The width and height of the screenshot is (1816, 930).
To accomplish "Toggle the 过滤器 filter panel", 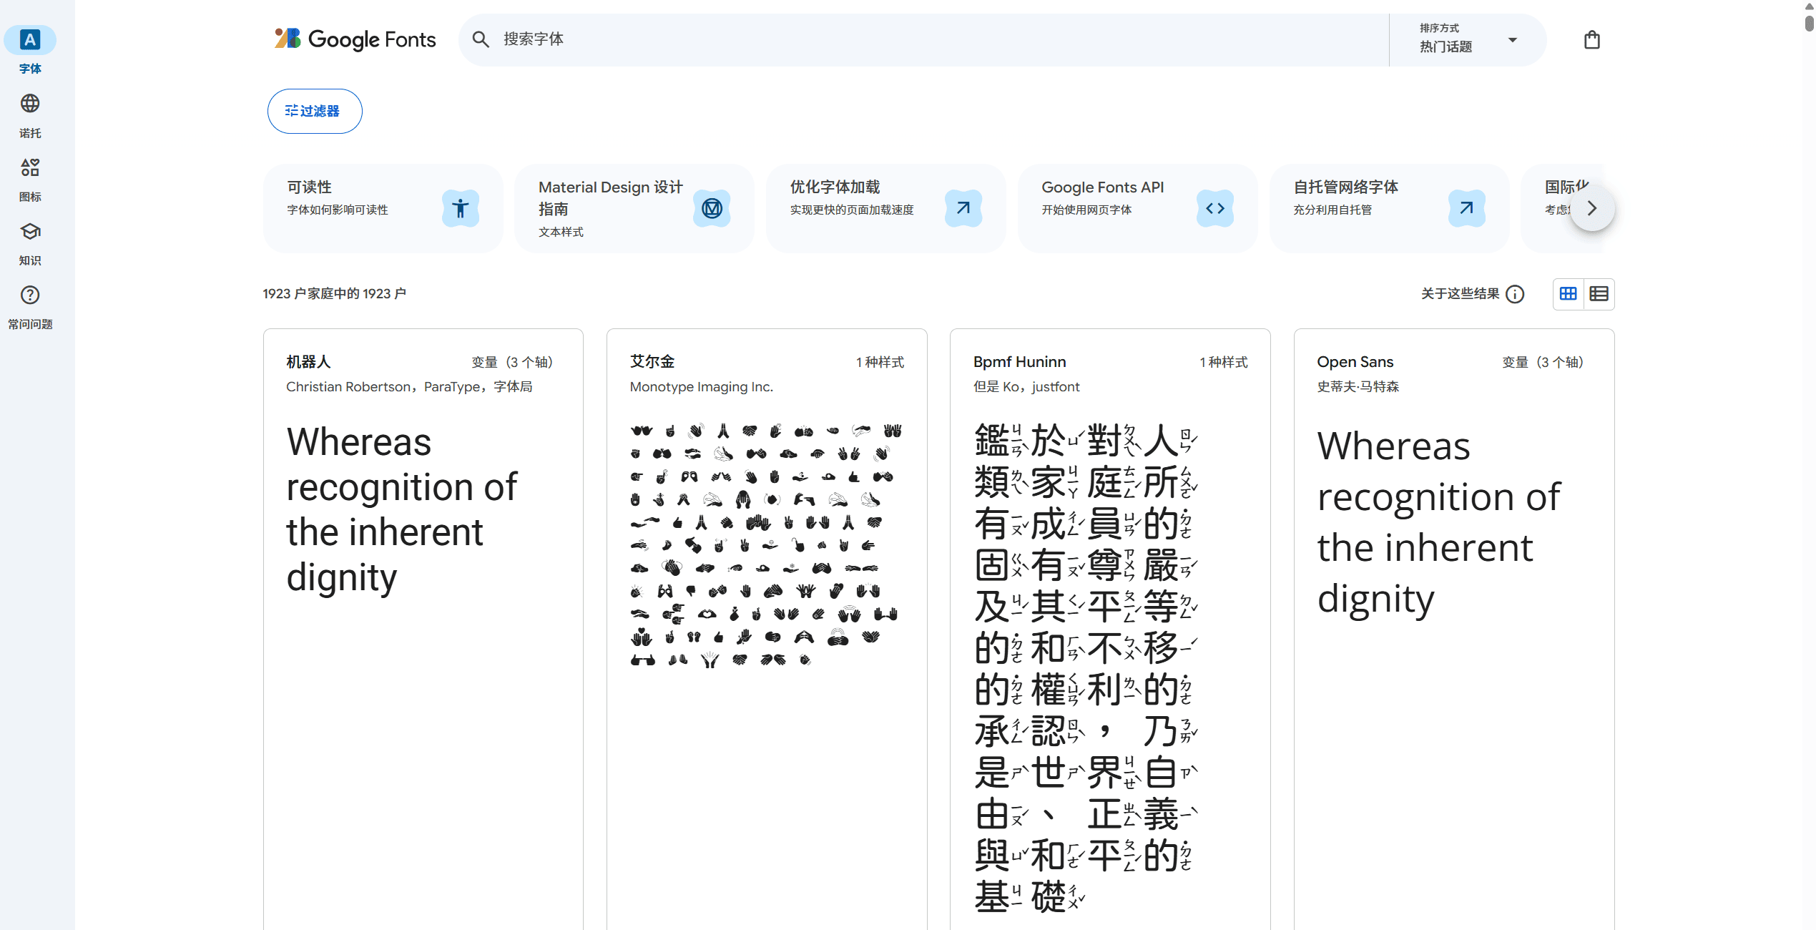I will click(314, 111).
